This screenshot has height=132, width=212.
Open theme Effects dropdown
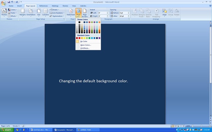[13, 16]
